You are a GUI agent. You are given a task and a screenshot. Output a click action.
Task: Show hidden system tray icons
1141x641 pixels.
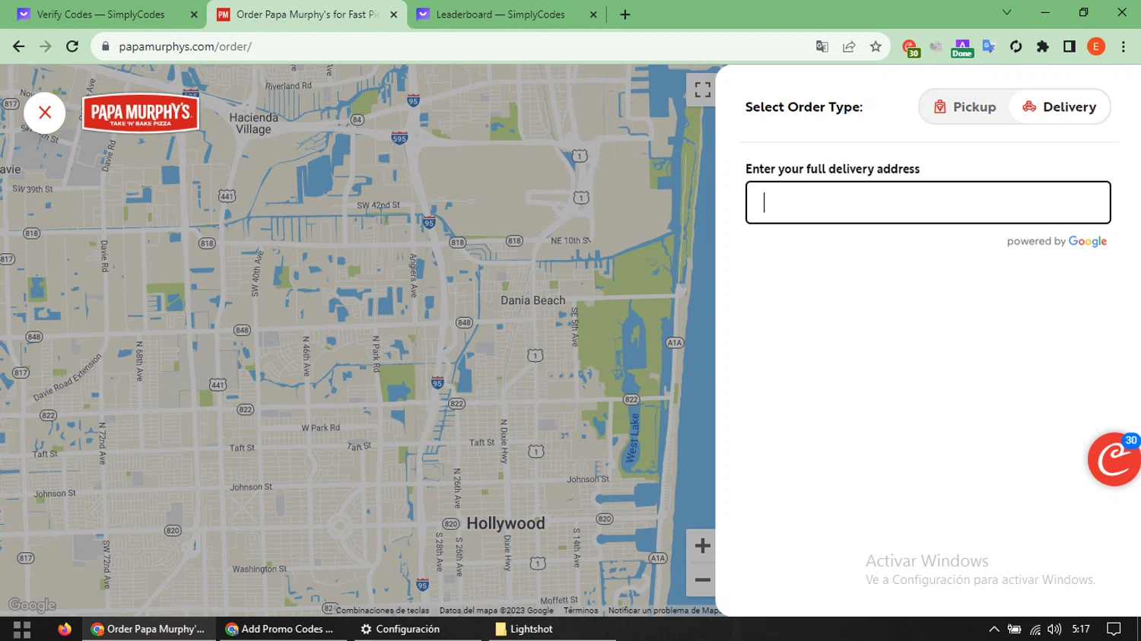993,629
